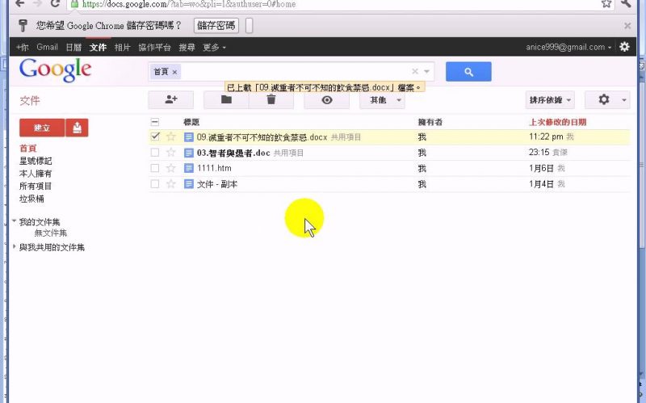Uncheck the 09.減重者 docx file checkbox
646x403 pixels.
155,137
